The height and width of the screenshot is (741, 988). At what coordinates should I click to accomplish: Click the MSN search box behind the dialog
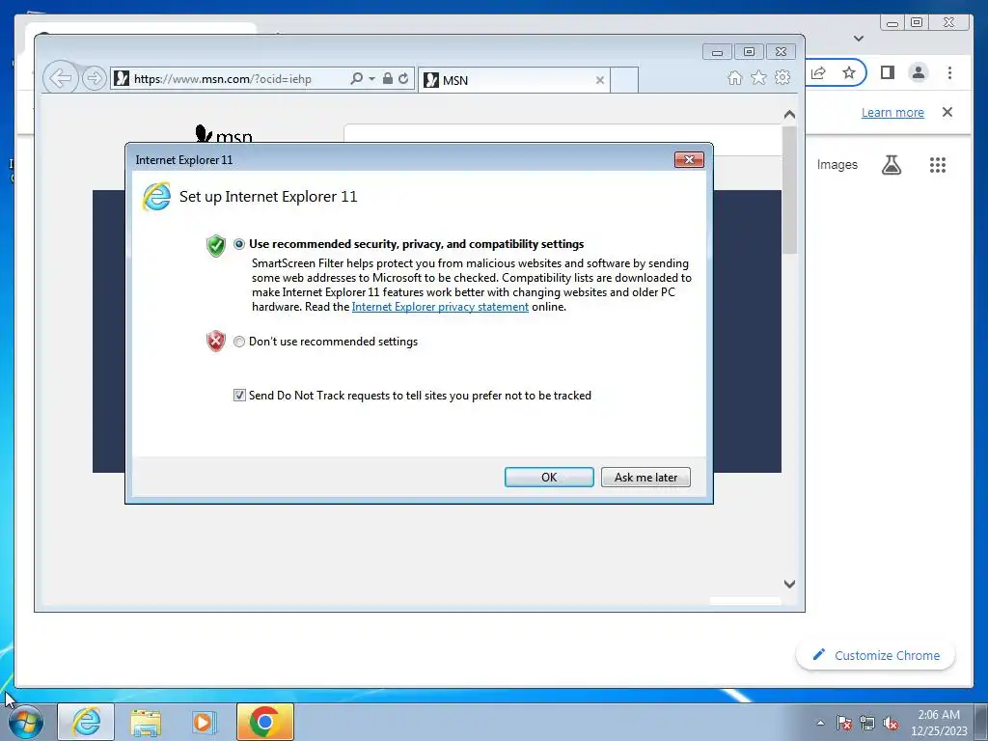[563, 133]
